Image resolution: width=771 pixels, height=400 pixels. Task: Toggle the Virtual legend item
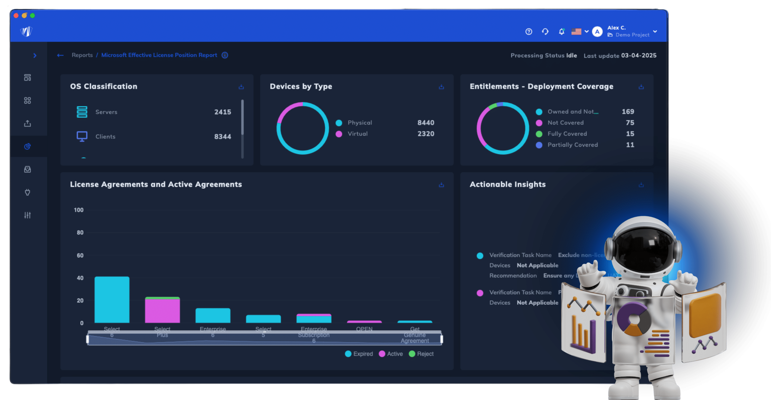[x=352, y=134]
